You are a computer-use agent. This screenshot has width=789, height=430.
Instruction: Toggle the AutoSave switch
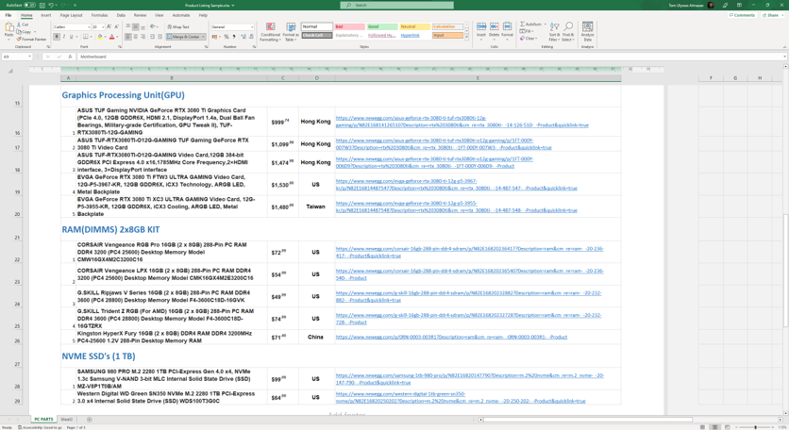29,5
